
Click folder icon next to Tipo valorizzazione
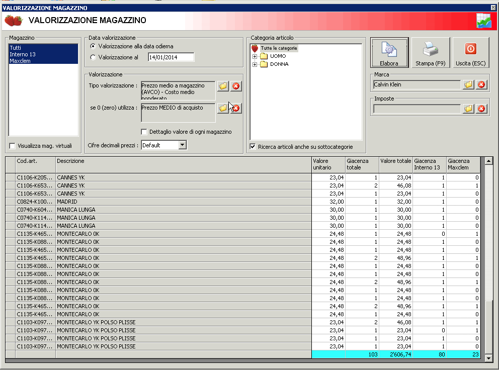tap(222, 86)
